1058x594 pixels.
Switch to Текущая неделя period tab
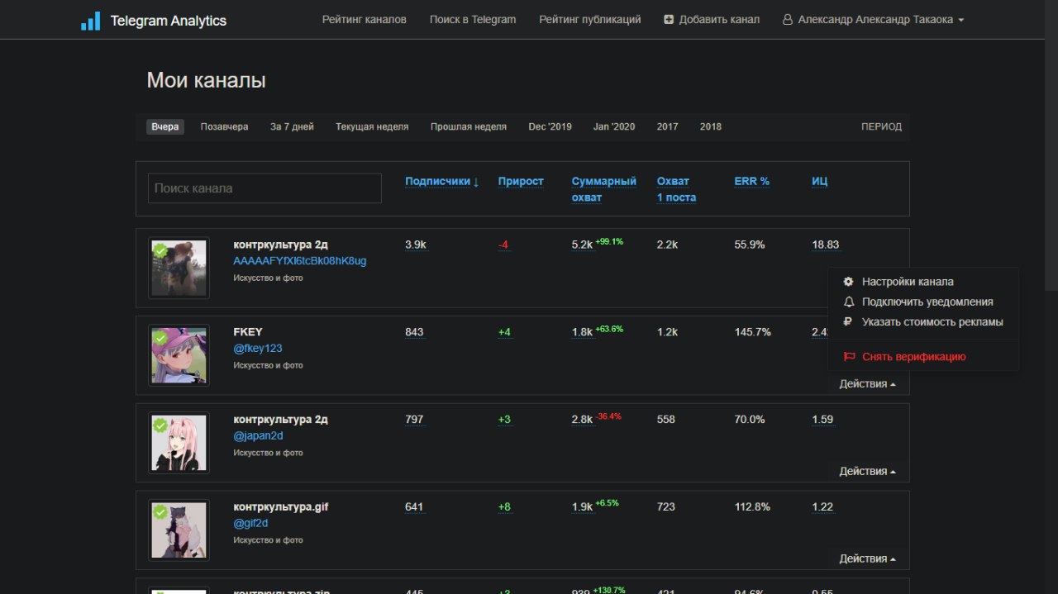point(372,127)
